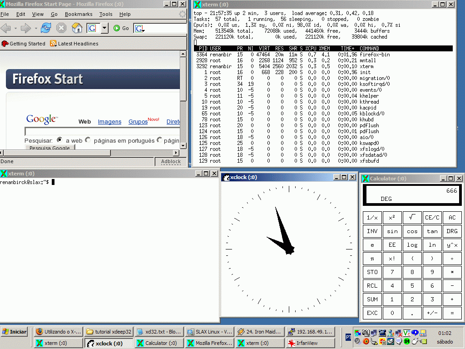Switch to '24. Iron Maid...' taskbar button
Screen dimensions: 465x349
(260, 332)
